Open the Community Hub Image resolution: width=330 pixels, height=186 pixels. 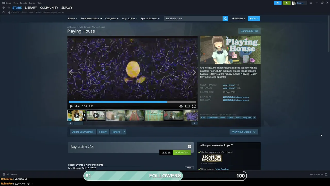[x=249, y=31]
